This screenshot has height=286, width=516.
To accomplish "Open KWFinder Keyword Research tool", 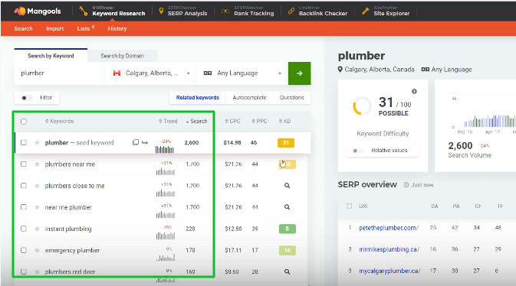I will coord(112,11).
